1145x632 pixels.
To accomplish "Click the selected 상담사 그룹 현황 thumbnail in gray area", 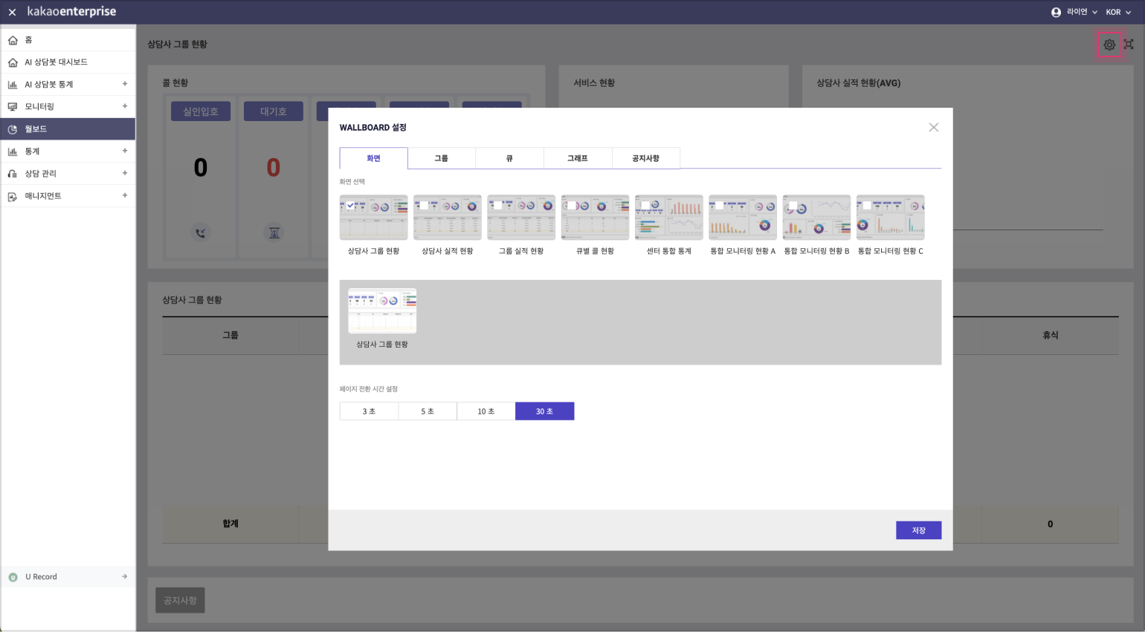I will [382, 311].
